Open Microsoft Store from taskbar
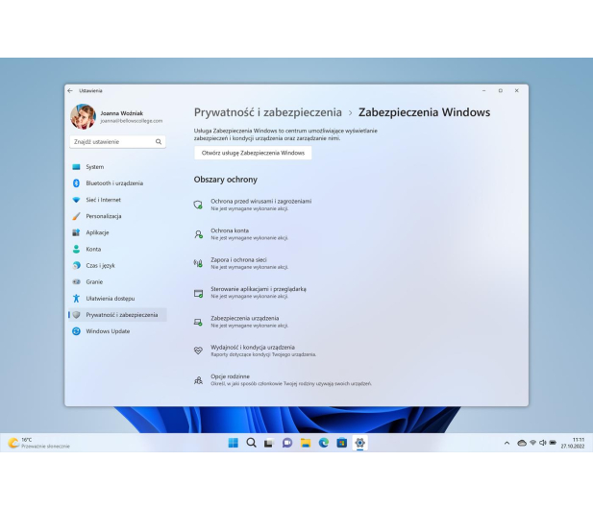The height and width of the screenshot is (509, 593). coord(342,443)
